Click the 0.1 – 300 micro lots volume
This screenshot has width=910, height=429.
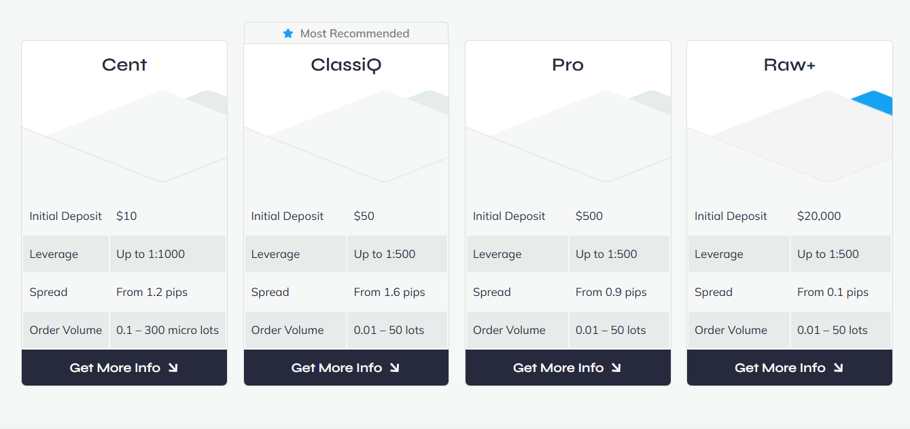coord(167,331)
